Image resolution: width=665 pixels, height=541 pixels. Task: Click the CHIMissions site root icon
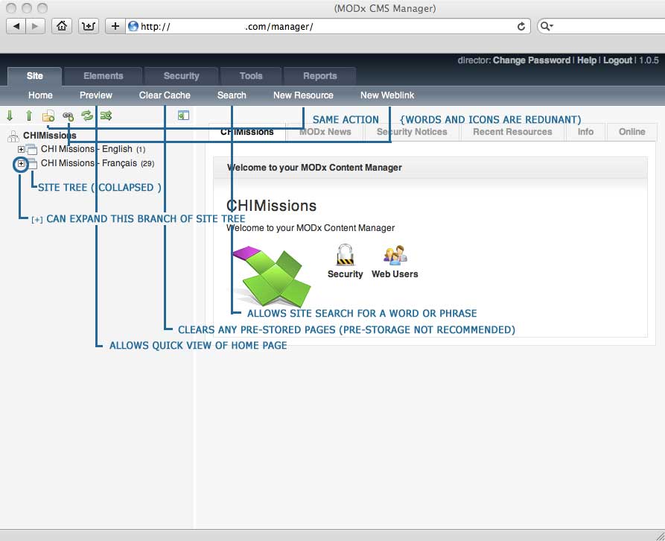coord(13,136)
